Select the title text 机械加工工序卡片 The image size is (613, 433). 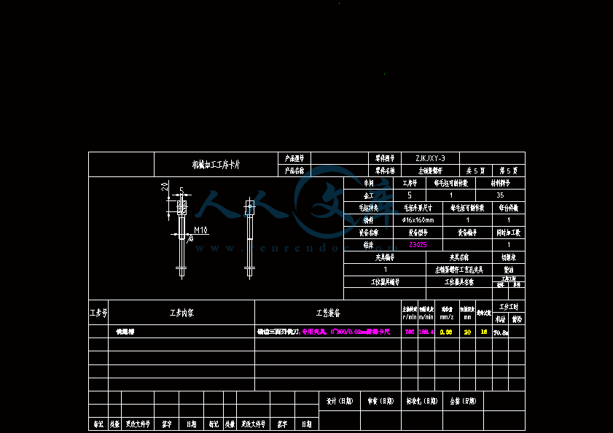(x=216, y=165)
